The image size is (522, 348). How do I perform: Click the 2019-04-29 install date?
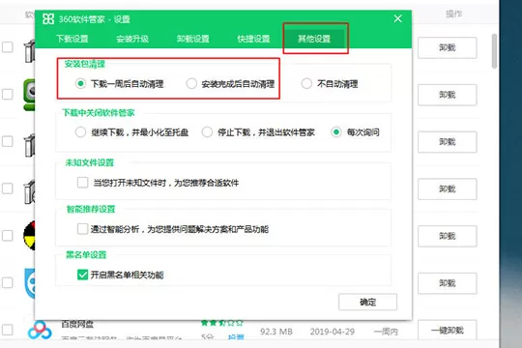point(333,332)
